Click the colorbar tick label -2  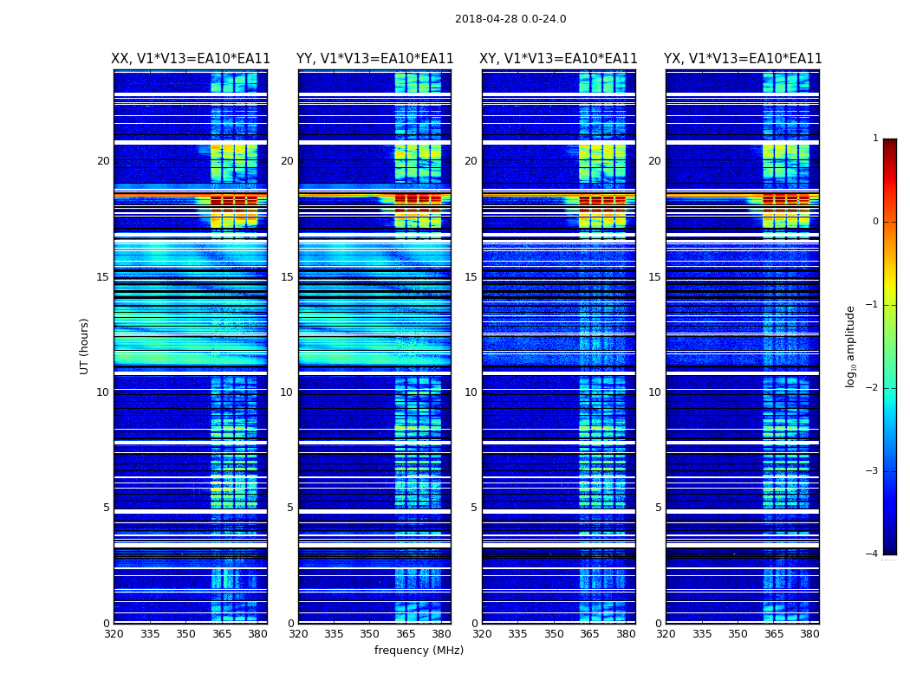[873, 389]
